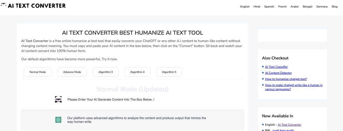
Task: Choose Algorithm 4 option
Action: tap(137, 72)
